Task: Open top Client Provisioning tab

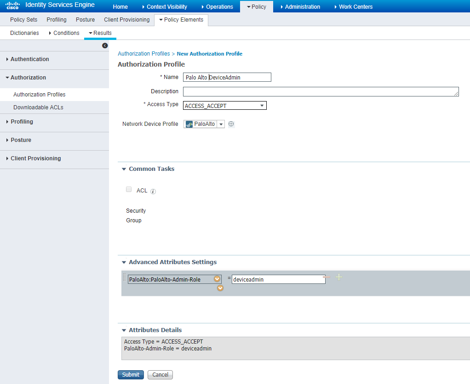Action: (127, 19)
